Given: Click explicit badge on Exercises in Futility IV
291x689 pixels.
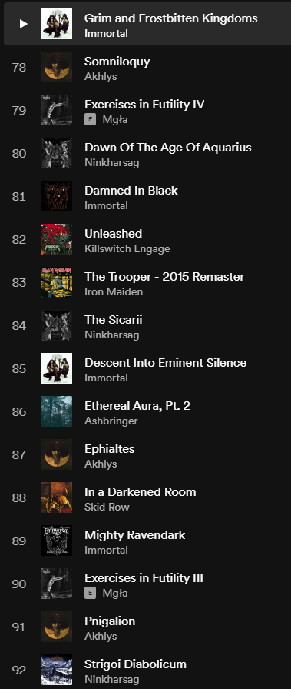Looking at the screenshot, I should point(91,119).
